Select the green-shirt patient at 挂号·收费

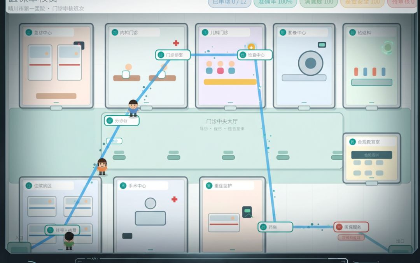(x=69, y=241)
